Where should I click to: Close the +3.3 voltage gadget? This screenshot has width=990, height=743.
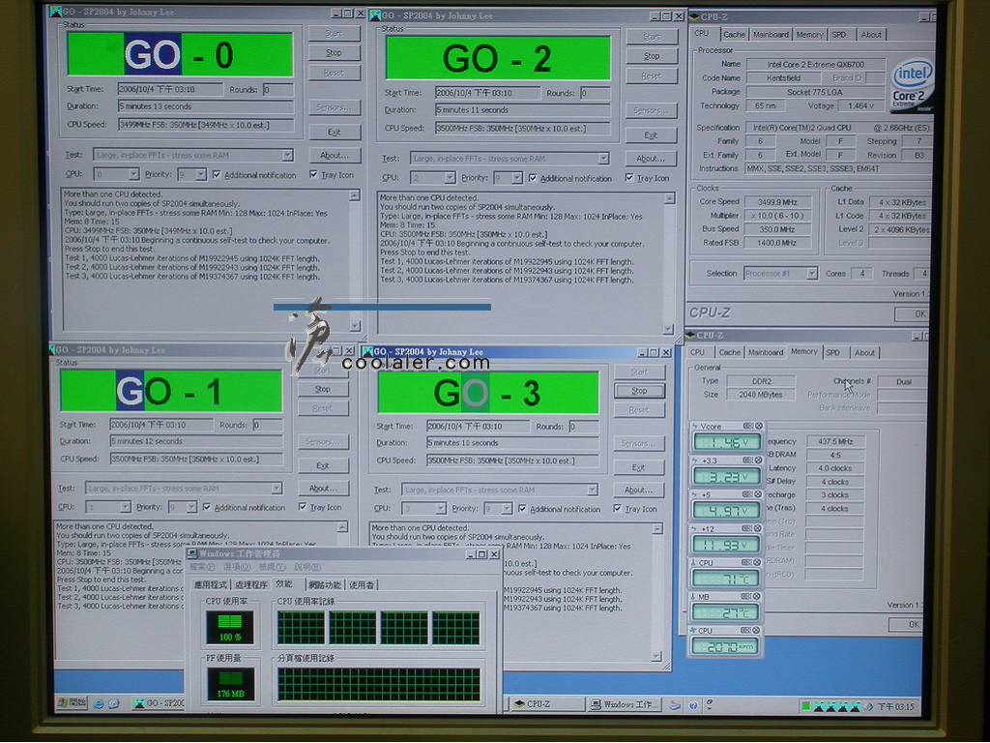point(758,460)
